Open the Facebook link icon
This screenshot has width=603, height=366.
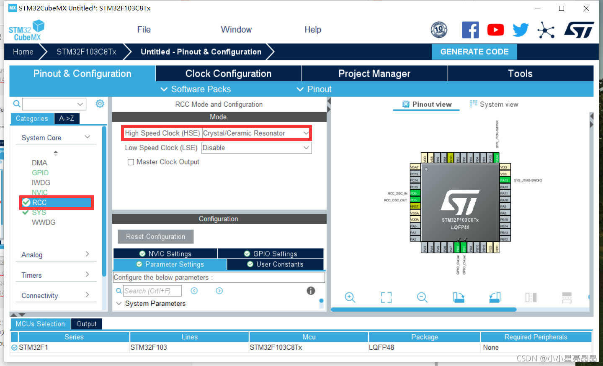pos(470,30)
